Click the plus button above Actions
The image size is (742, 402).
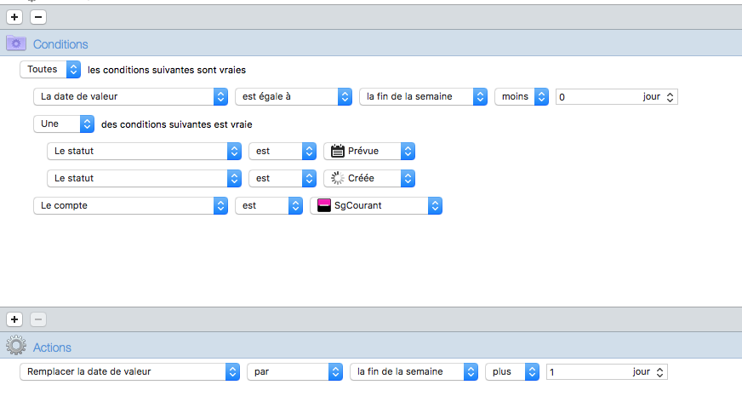pos(14,319)
